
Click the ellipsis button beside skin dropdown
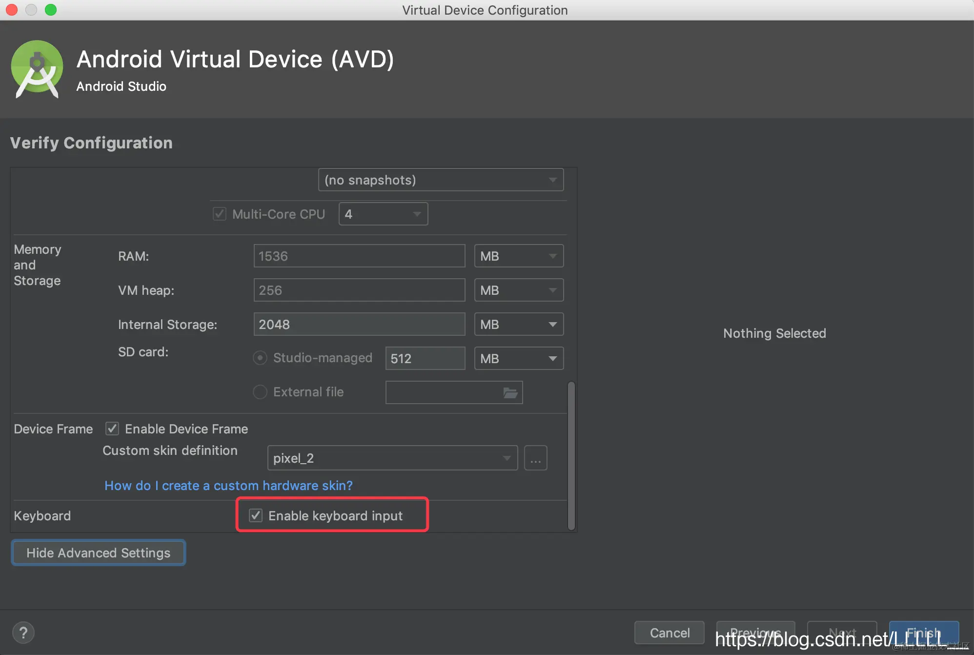[x=535, y=458]
